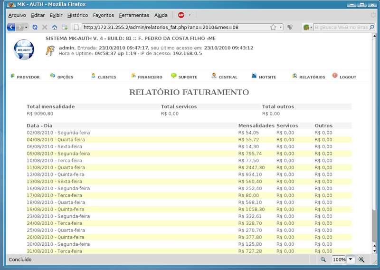Select the row 11/08/2010 - Quarta-feira

189,167
